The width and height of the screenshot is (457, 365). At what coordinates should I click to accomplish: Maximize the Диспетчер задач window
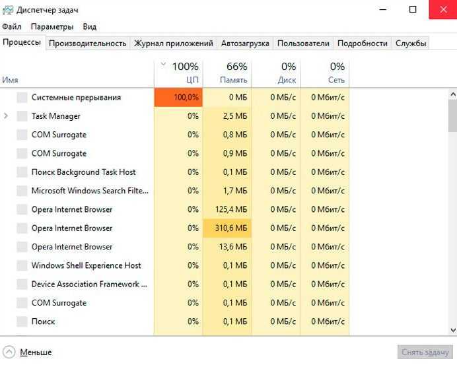pos(413,10)
